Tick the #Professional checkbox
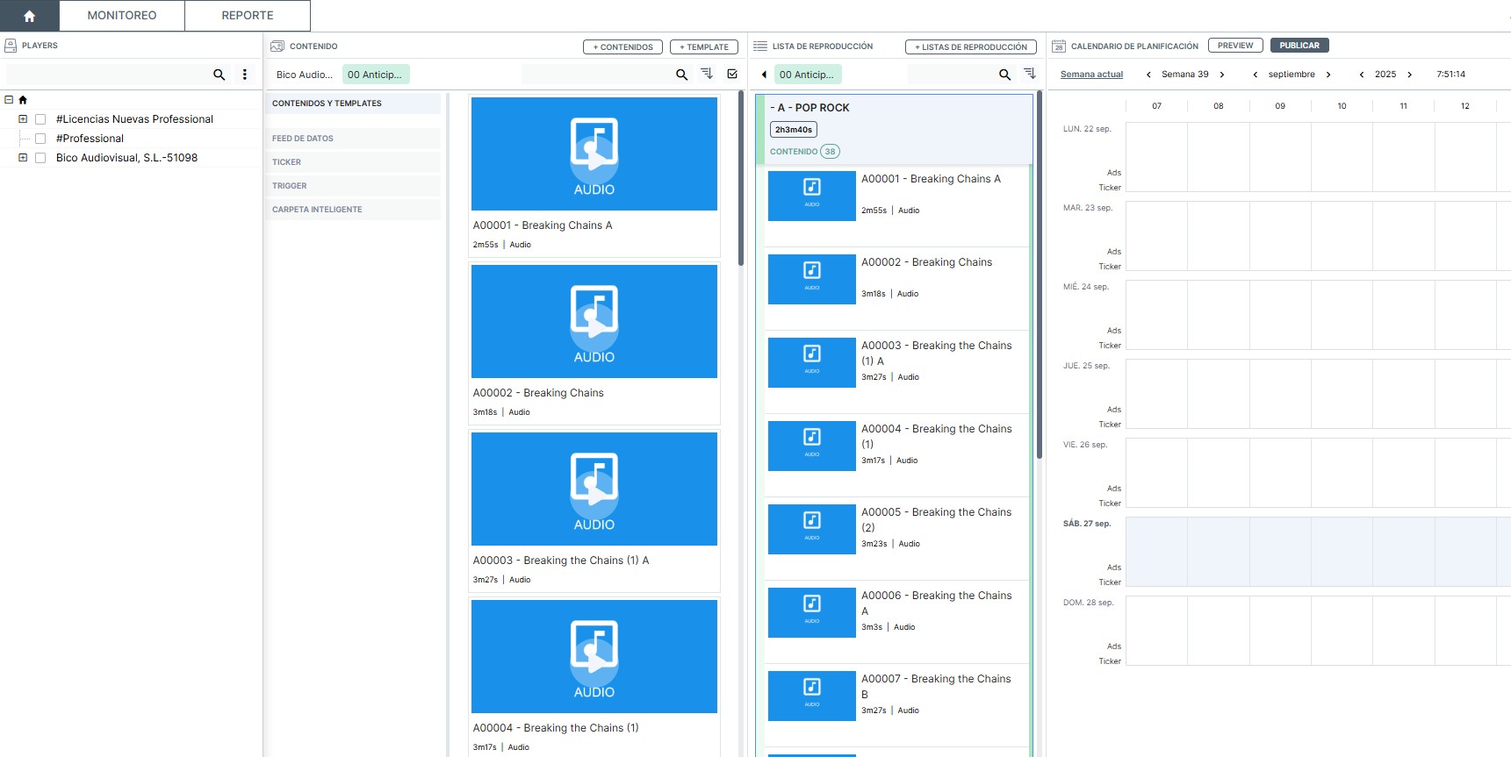Screen dimensions: 1511x757 (40, 139)
